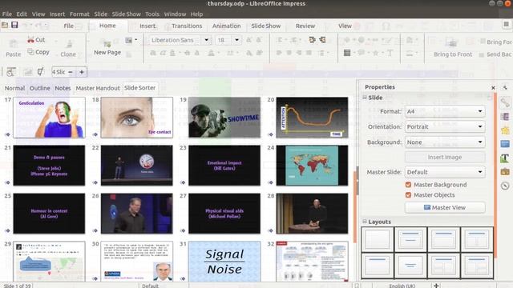This screenshot has width=513, height=288.
Task: Collapse the Layouts section
Action: click(365, 222)
